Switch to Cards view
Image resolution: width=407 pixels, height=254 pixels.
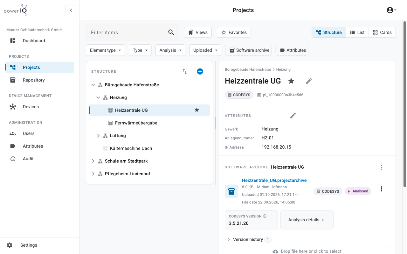click(382, 32)
